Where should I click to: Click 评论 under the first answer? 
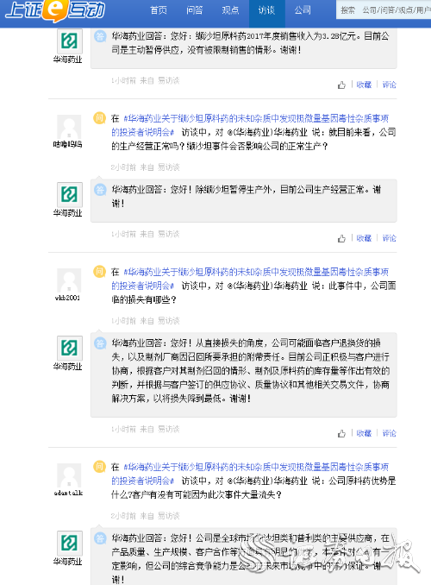click(x=390, y=85)
